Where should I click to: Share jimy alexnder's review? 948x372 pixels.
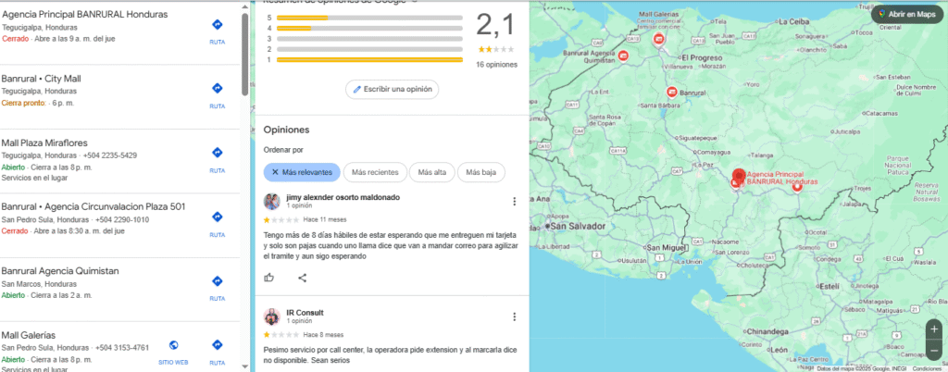303,278
